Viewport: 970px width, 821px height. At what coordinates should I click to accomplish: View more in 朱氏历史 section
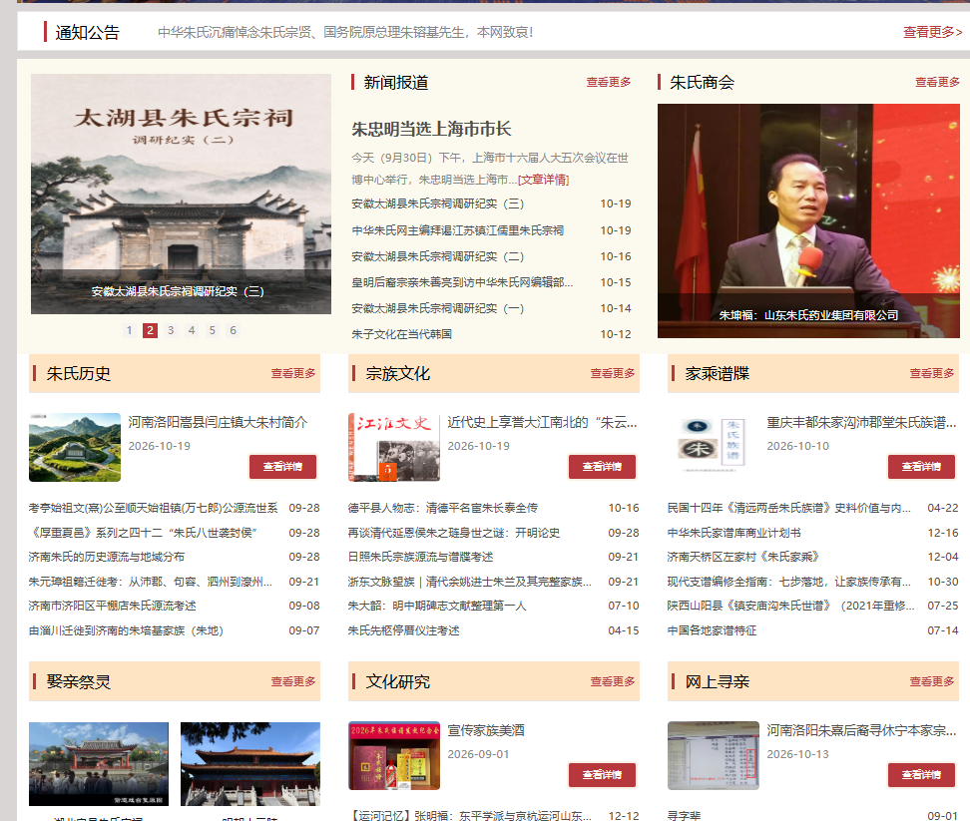(293, 373)
